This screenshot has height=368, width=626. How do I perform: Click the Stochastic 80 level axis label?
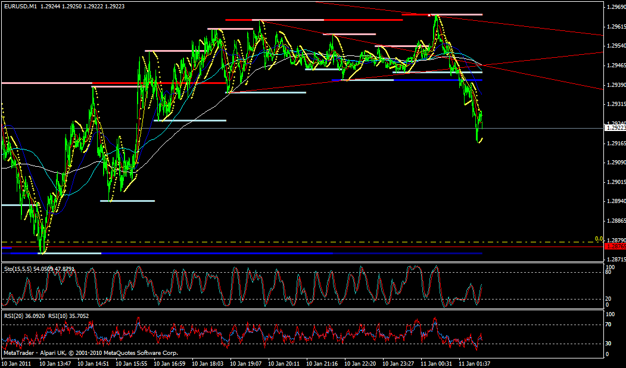pos(609,271)
